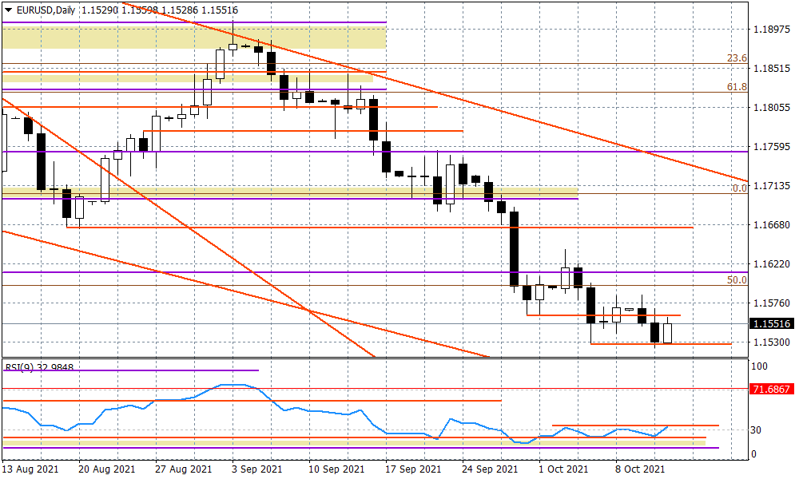The height and width of the screenshot is (479, 799).
Task: Click the 13 Aug 2021 date label
Action: [30, 469]
